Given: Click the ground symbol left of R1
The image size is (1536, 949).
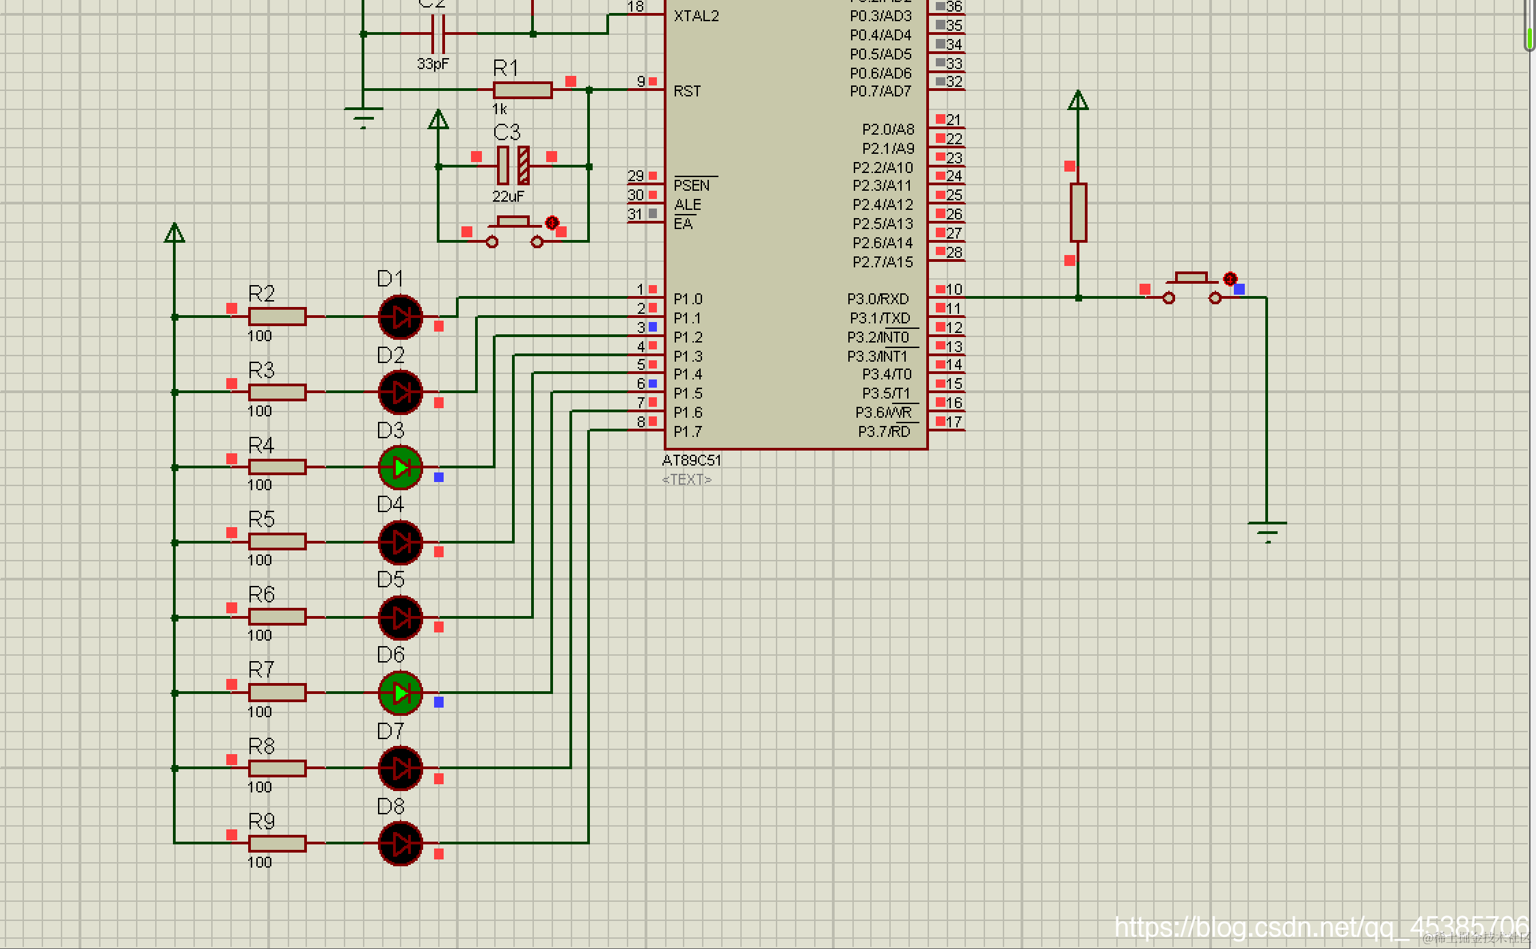Looking at the screenshot, I should click(x=364, y=117).
